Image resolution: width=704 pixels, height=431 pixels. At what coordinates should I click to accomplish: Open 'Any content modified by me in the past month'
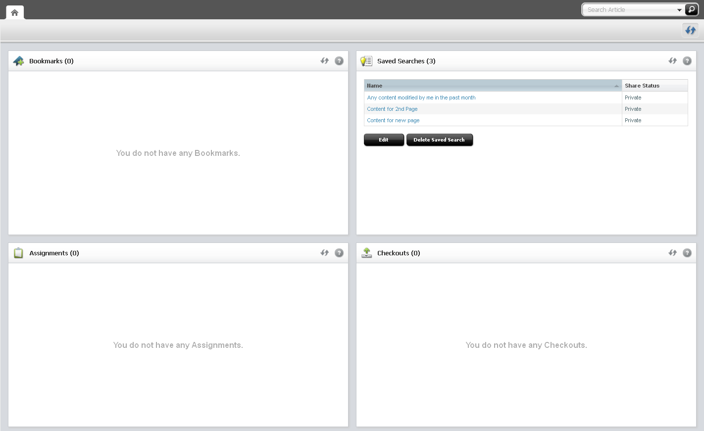tap(421, 97)
